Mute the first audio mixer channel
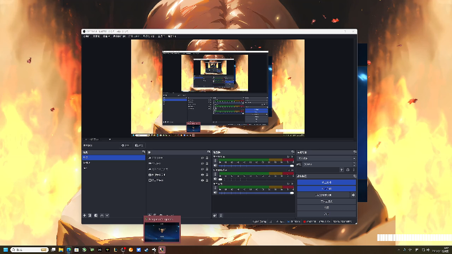Viewport: 452px width, 254px height. coord(215,165)
